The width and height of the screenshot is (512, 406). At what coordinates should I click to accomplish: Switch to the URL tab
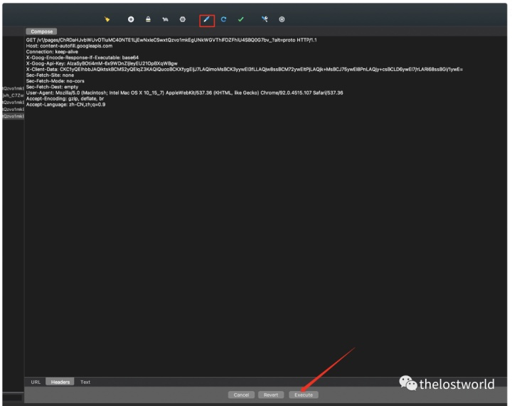pyautogui.click(x=36, y=382)
